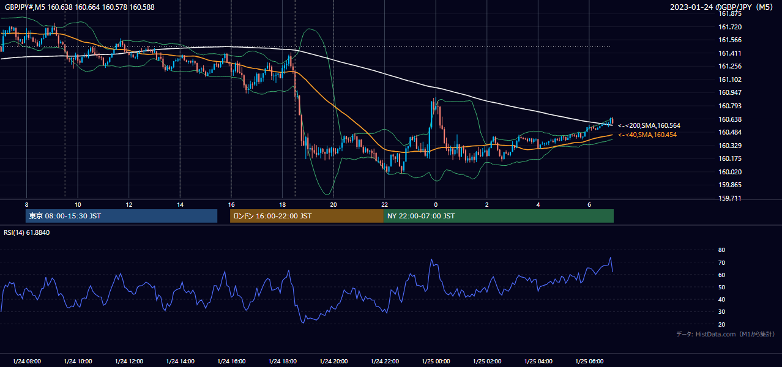Screen dimensions: 782x367
Task: Click hour label 22 under price chart
Action: 384,204
